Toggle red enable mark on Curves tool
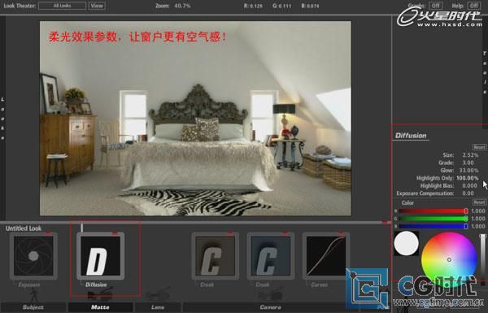 click(x=341, y=233)
